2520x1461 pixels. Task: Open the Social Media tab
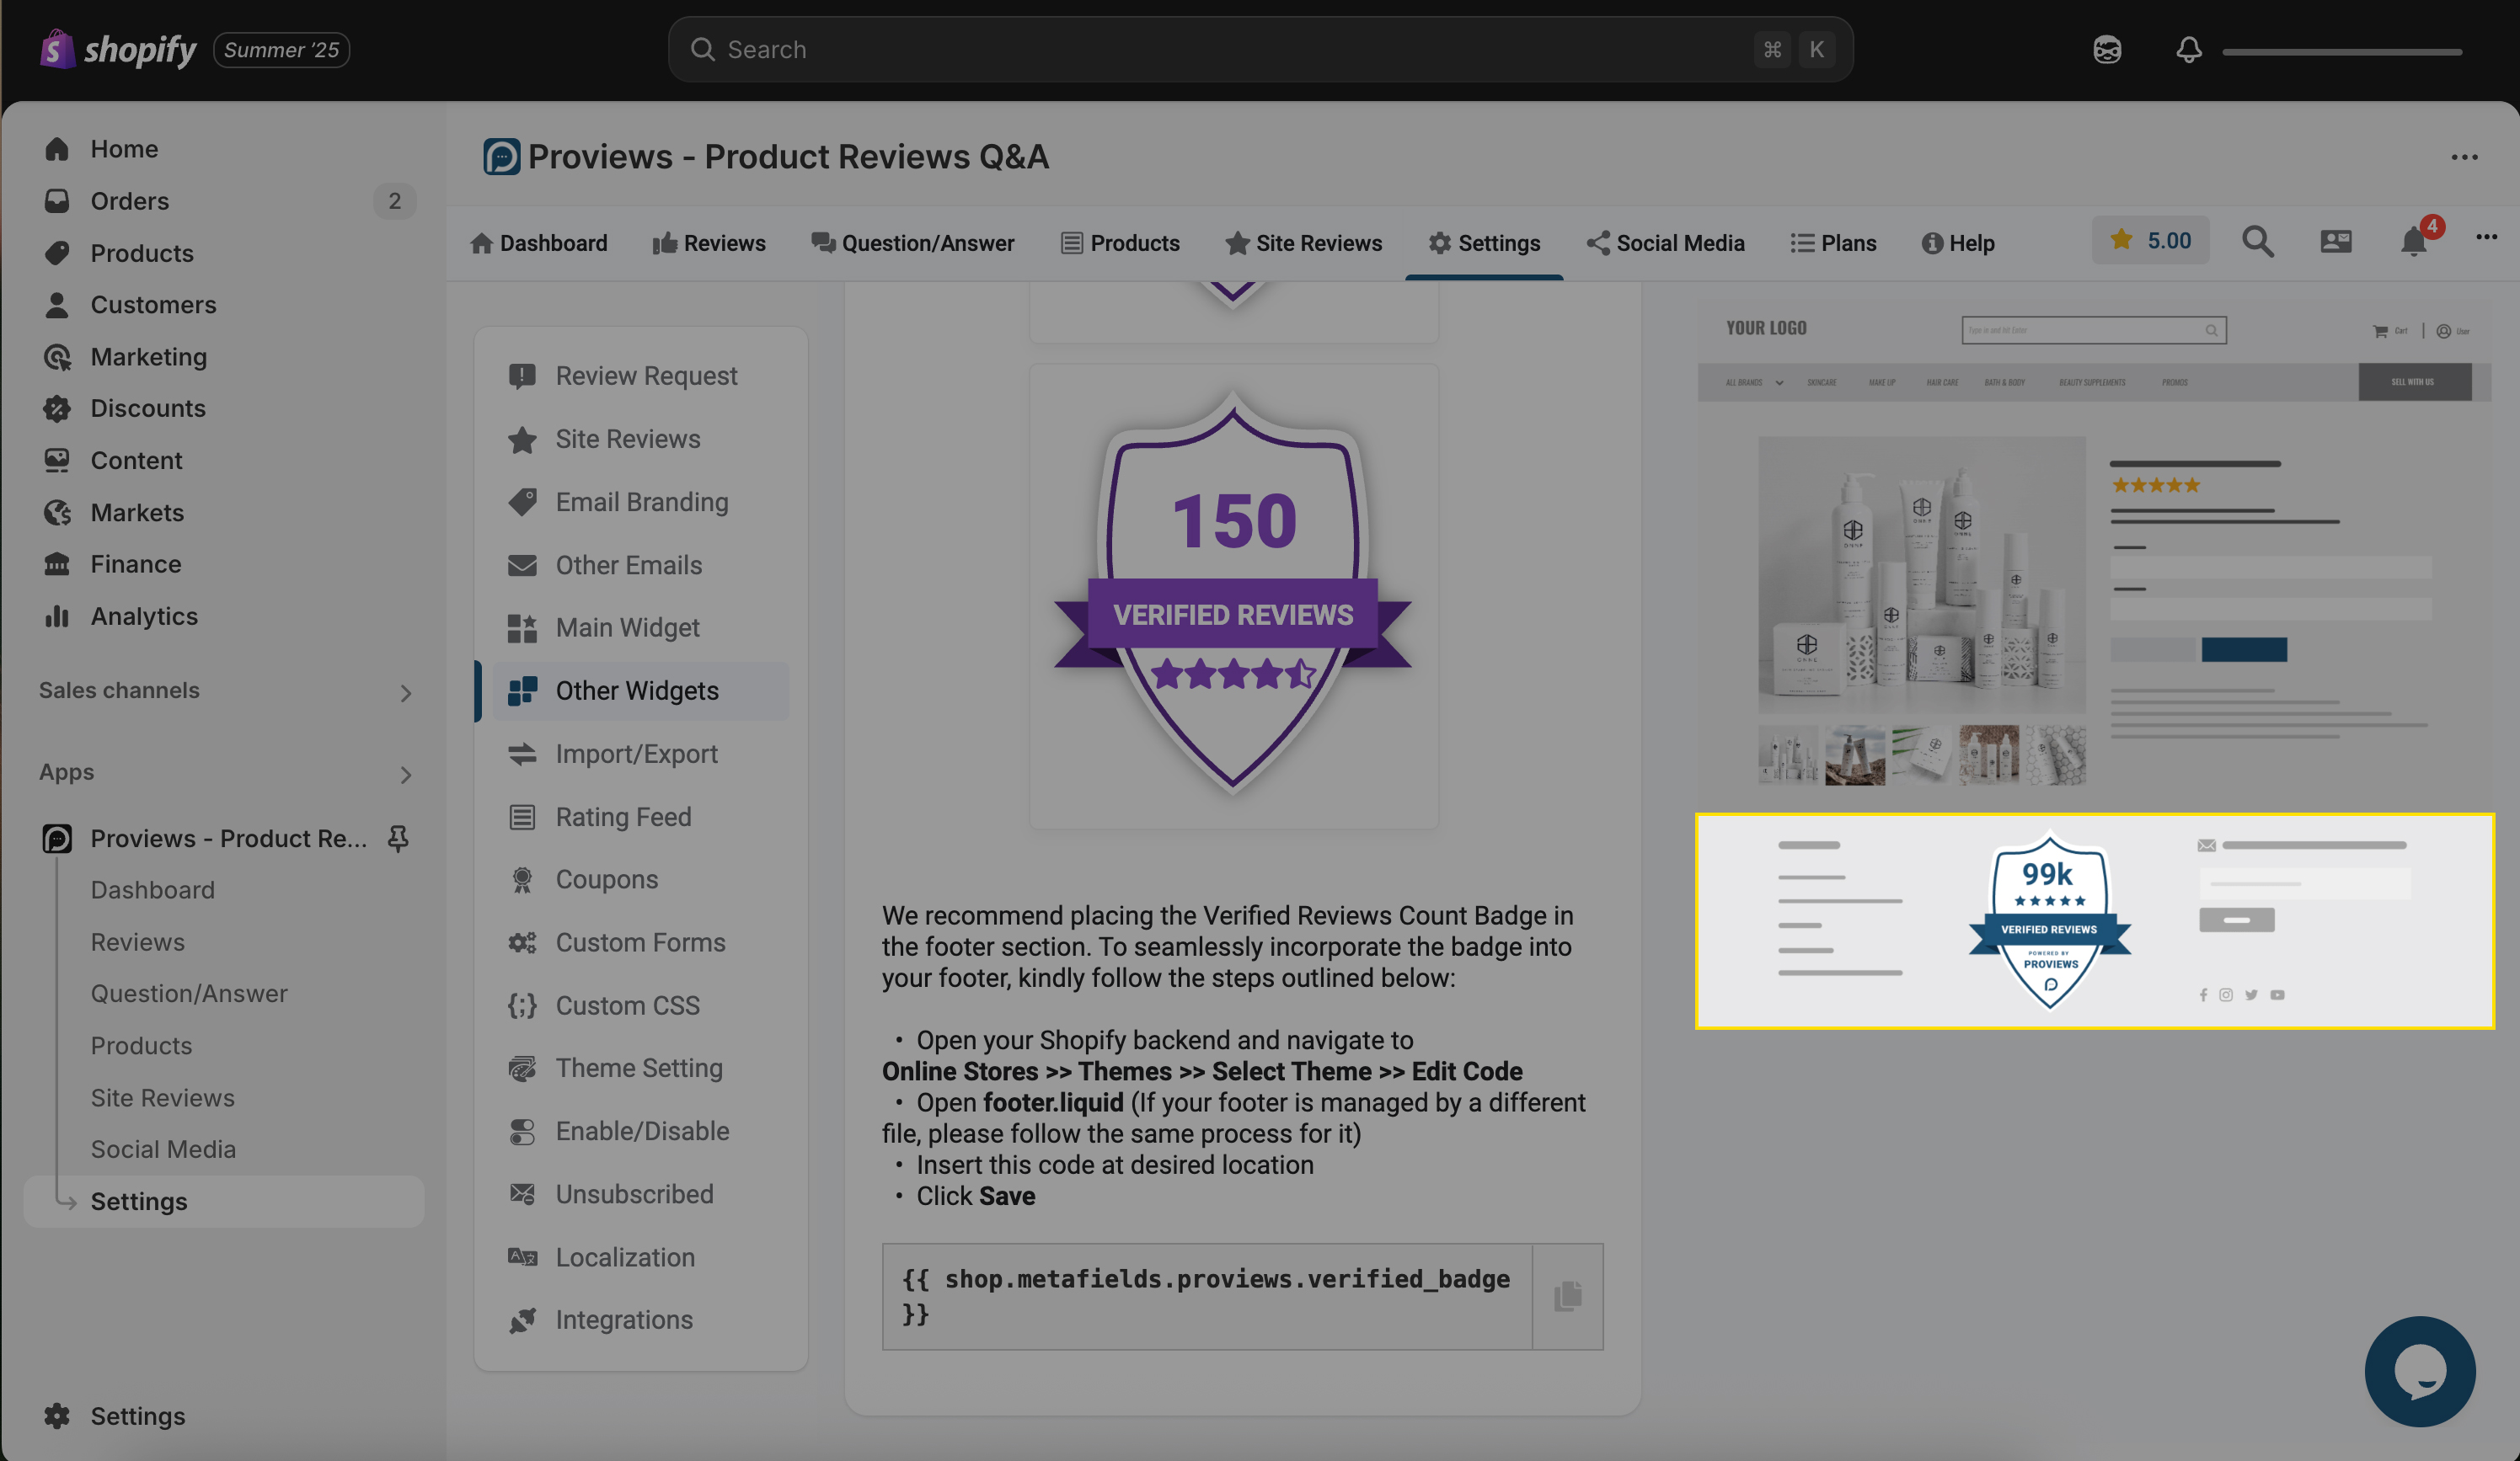click(x=1665, y=242)
